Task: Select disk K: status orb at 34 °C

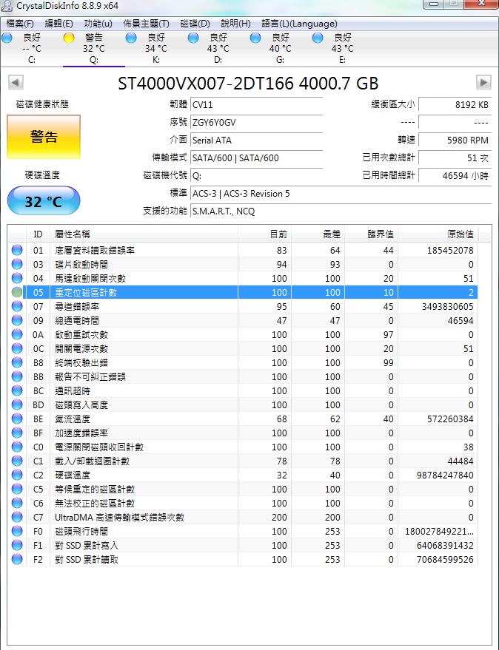Action: pyautogui.click(x=131, y=38)
